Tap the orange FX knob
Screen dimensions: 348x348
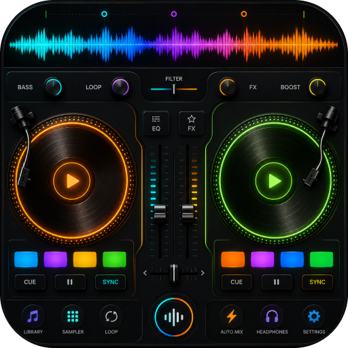point(228,87)
